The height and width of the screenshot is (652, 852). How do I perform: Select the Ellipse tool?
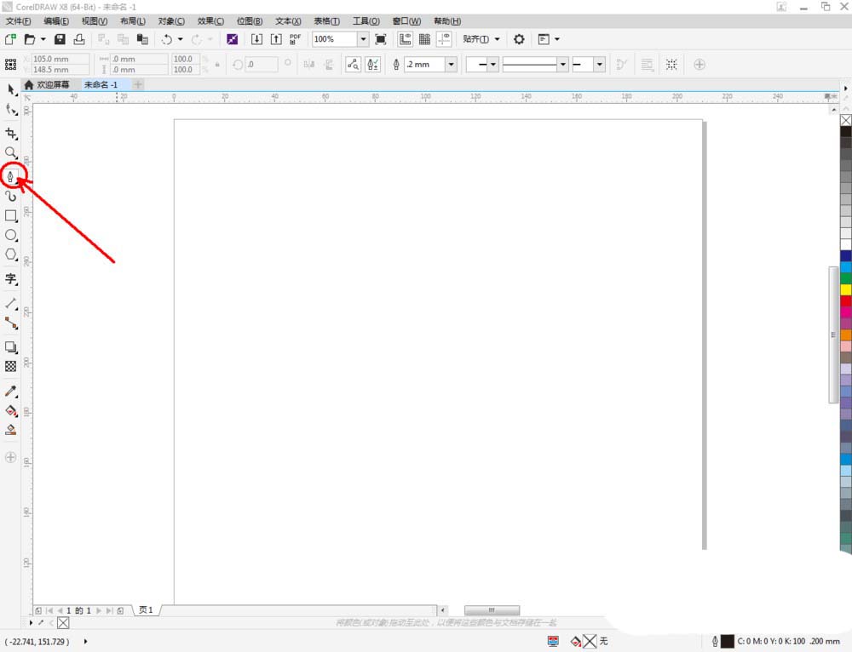click(x=11, y=235)
